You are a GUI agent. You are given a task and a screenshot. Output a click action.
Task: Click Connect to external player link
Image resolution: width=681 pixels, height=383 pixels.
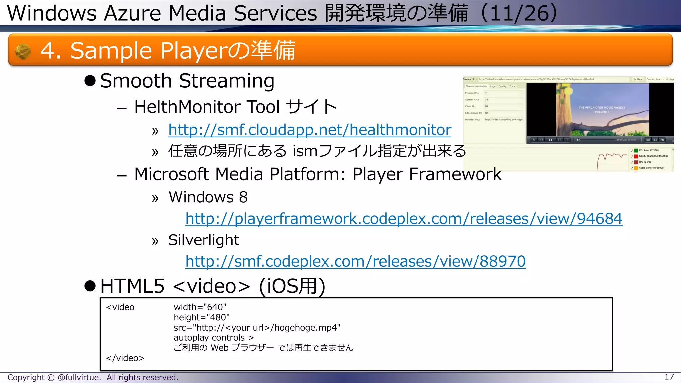click(x=660, y=79)
